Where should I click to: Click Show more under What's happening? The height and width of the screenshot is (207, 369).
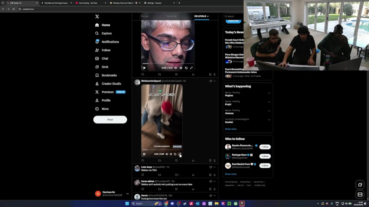point(231,129)
